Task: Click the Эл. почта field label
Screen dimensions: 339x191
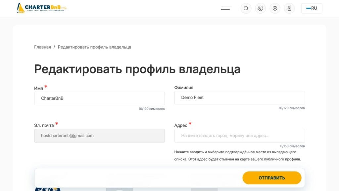Action: 44,125
